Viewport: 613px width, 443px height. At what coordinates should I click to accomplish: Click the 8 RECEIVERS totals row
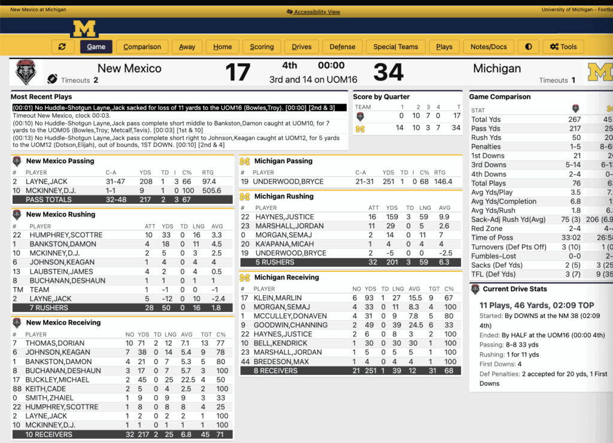[350, 371]
